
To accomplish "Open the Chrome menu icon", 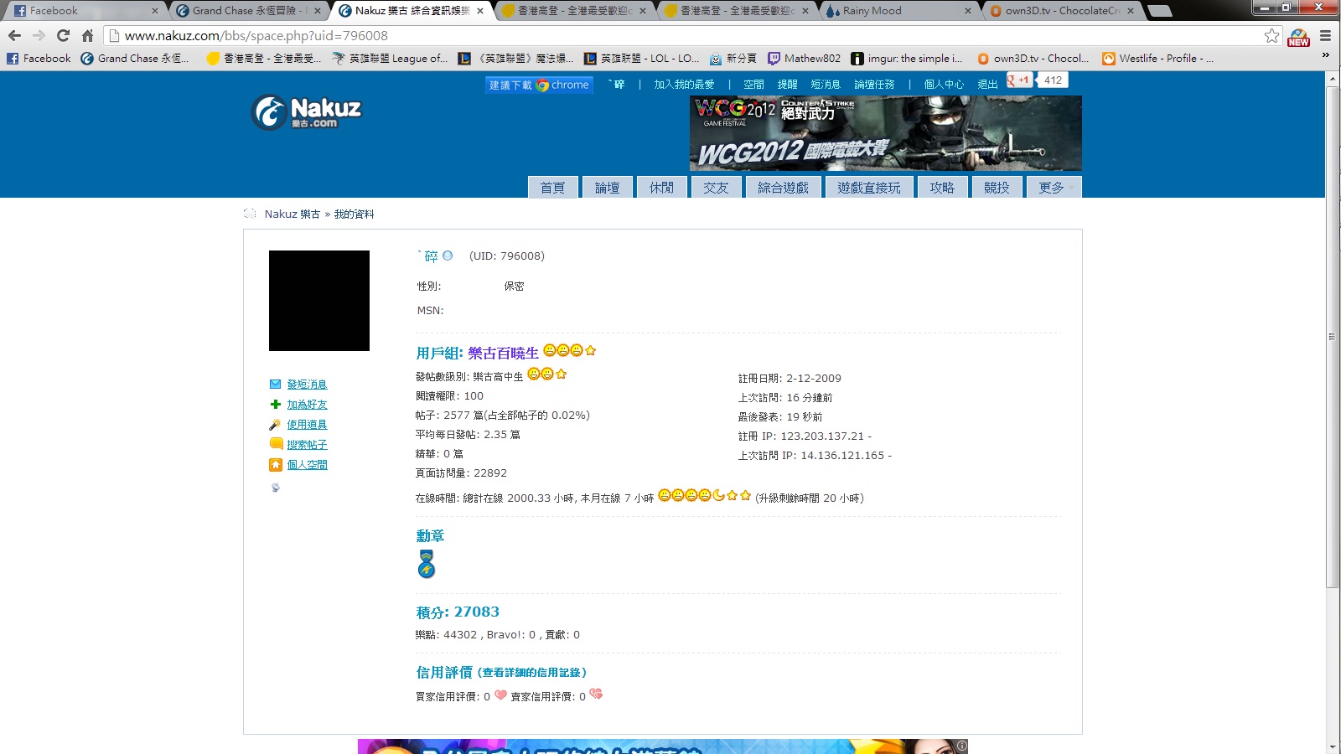I will point(1325,36).
